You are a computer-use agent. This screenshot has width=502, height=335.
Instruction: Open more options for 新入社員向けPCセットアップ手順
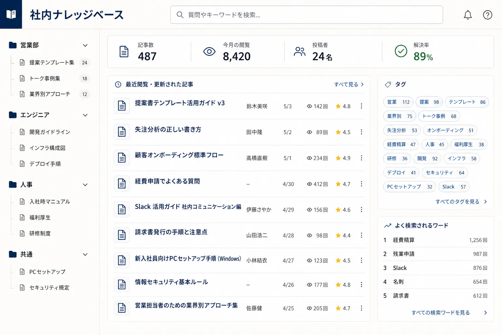coord(361,260)
